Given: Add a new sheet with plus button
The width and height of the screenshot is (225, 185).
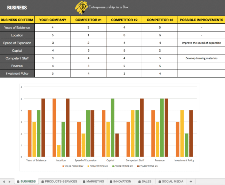Looking at the screenshot, I should pos(191,182).
